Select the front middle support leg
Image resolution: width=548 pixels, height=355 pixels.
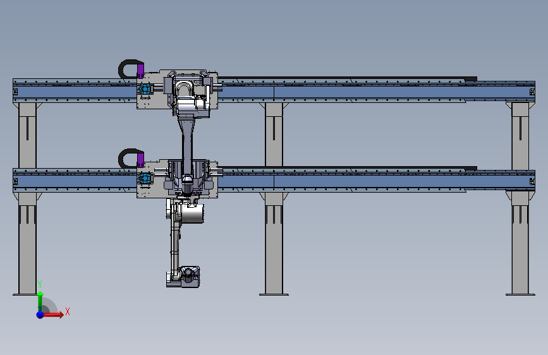(x=274, y=243)
